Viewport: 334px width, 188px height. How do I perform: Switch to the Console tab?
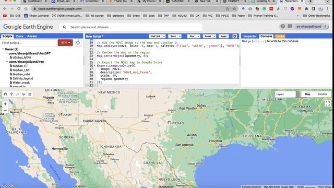tap(266, 36)
